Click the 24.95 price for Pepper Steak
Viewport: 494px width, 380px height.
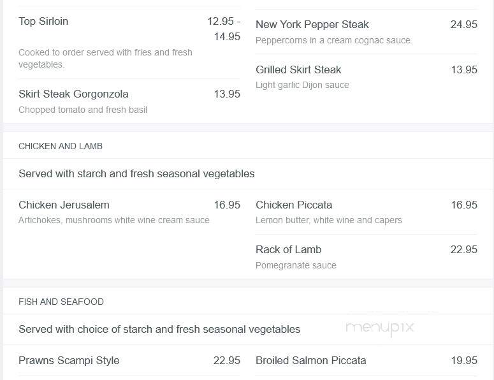point(464,25)
